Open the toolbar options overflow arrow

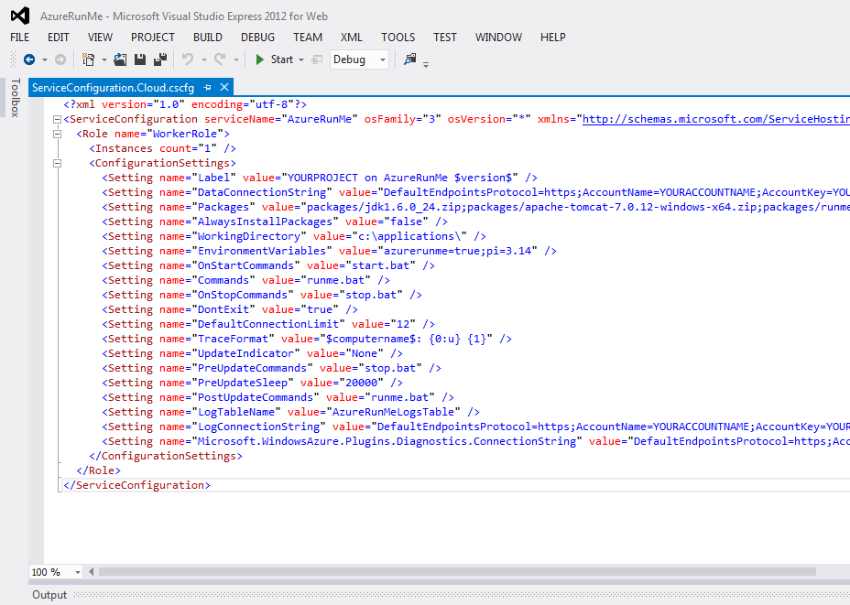426,64
